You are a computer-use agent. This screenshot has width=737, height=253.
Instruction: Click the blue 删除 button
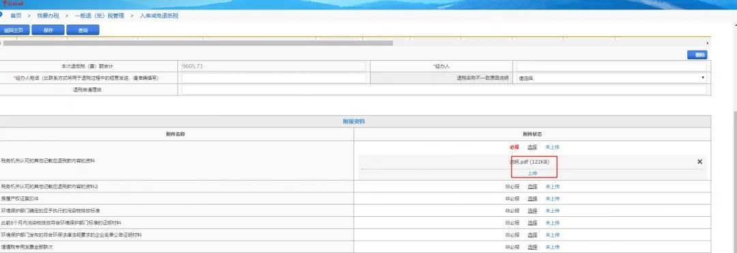point(697,55)
